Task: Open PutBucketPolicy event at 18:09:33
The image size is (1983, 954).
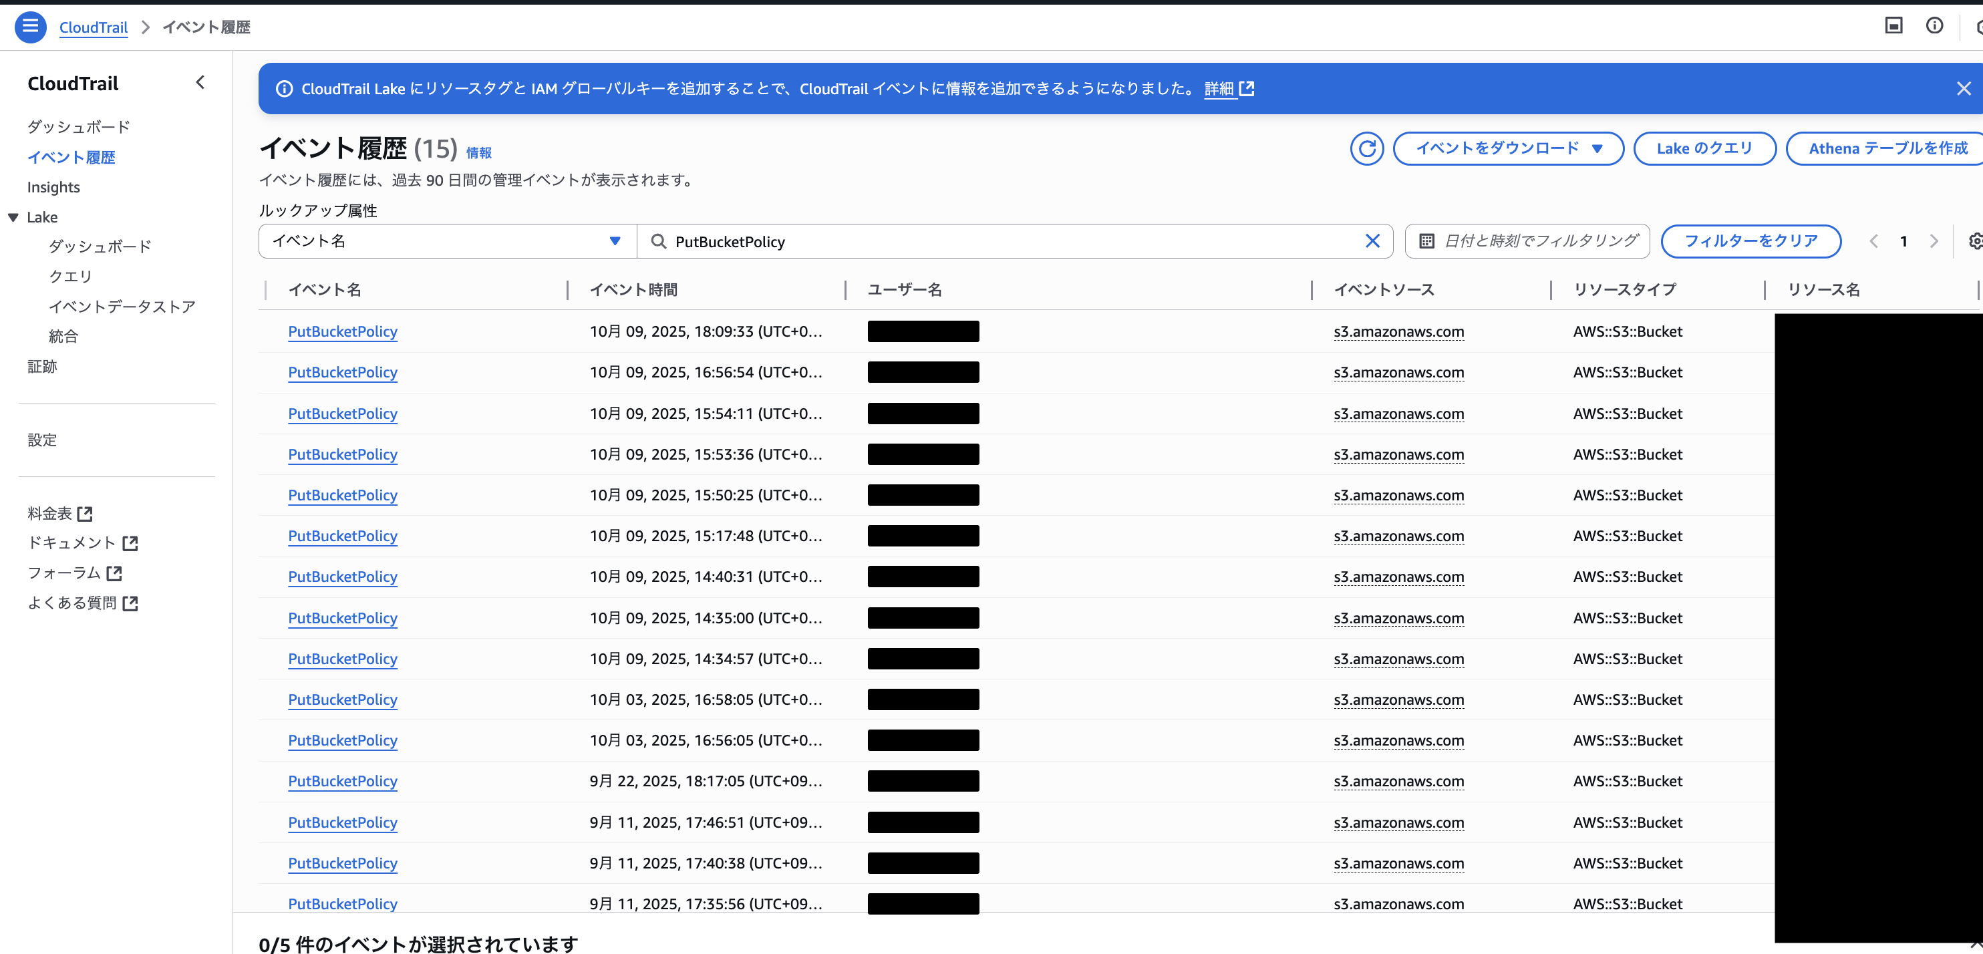Action: tap(343, 331)
